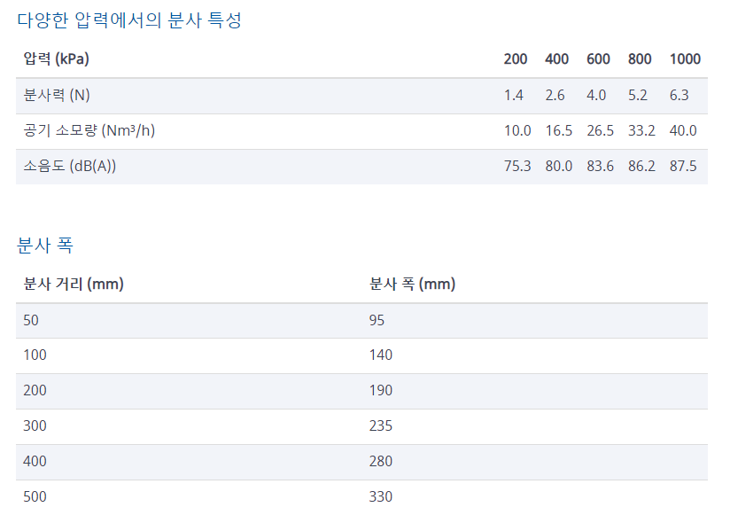Click the '다양한 압력에서의 분사 특성' heading
The height and width of the screenshot is (515, 730).
click(x=129, y=20)
